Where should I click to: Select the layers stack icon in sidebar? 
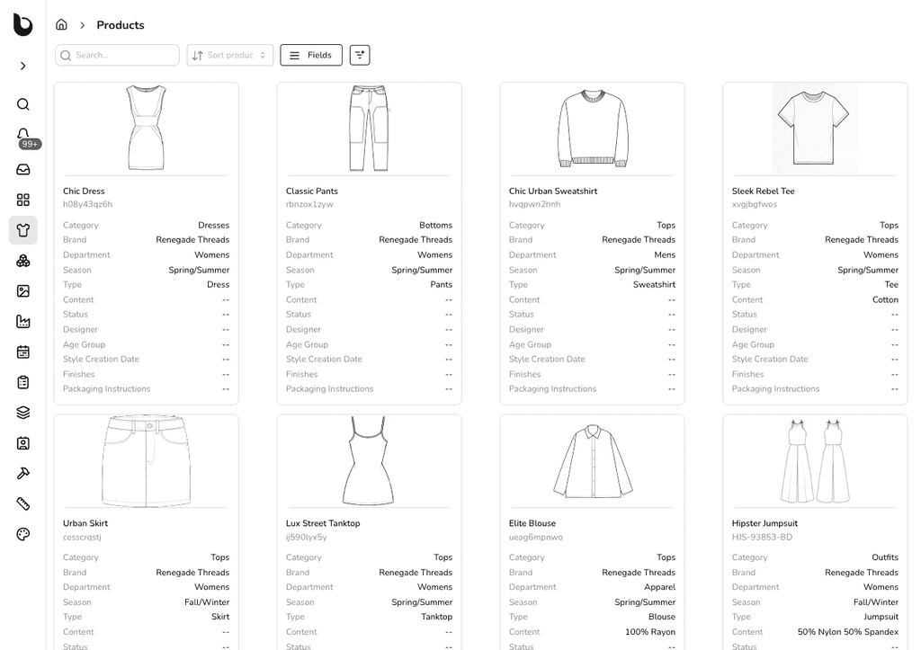[x=22, y=412]
